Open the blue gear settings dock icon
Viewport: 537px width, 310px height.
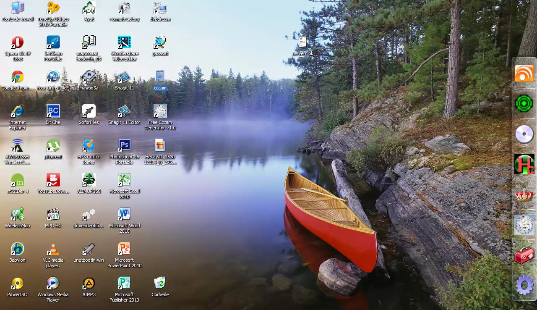(524, 286)
